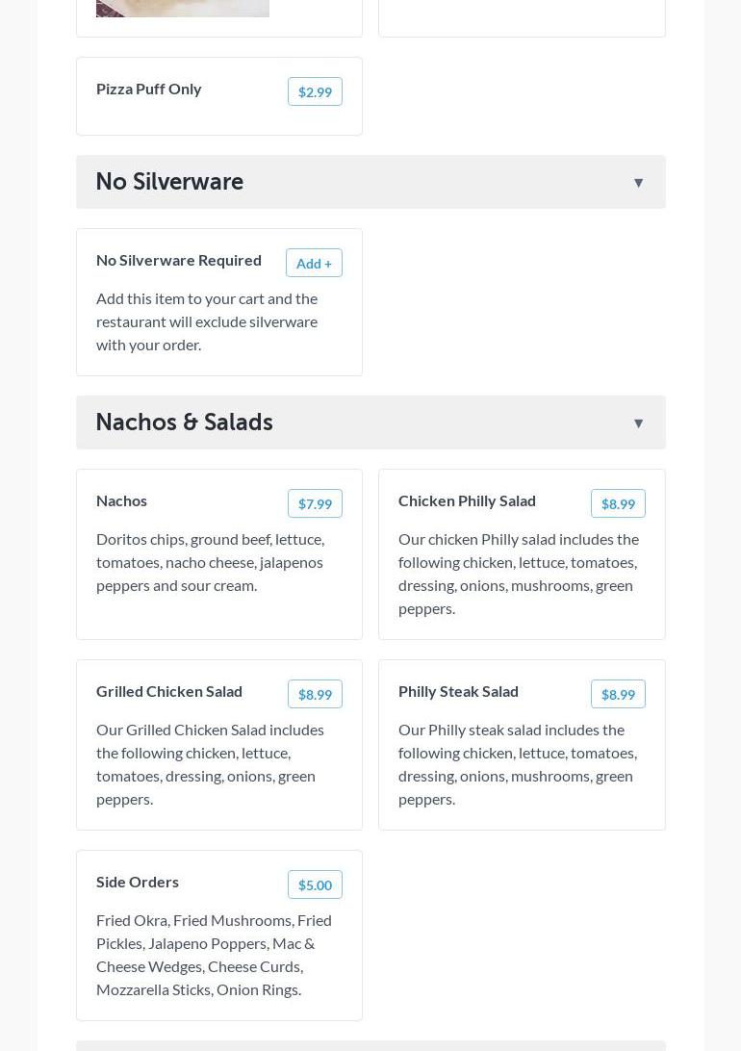Add No Silverware Required to cart
This screenshot has height=1051, width=741.
tap(314, 263)
